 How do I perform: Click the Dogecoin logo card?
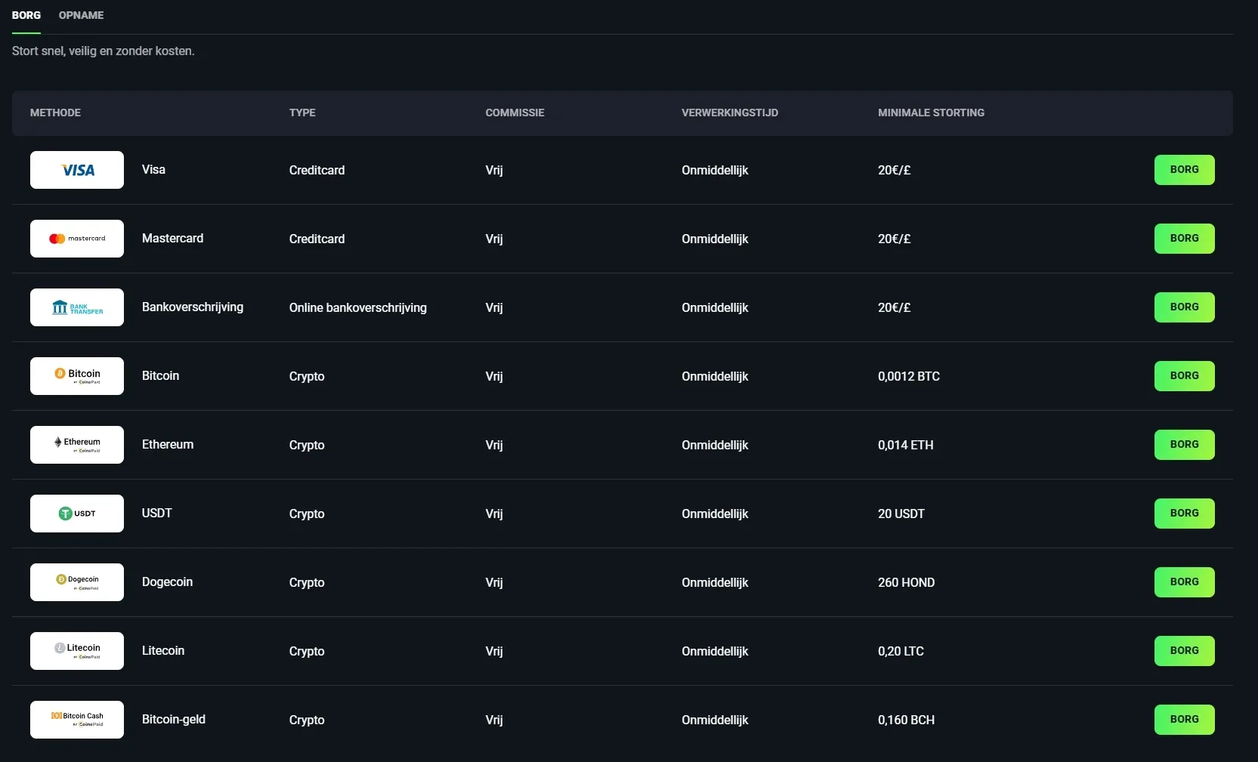pyautogui.click(x=77, y=582)
